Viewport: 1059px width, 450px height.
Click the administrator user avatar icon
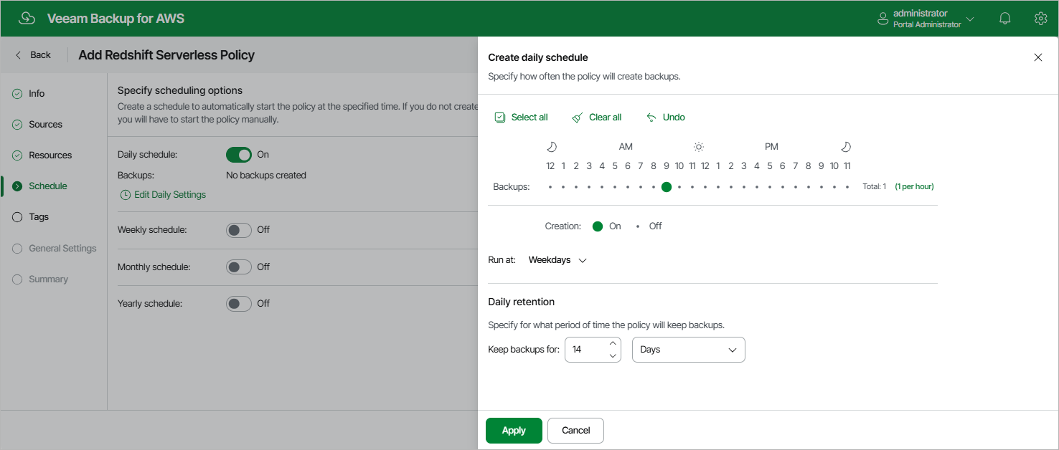click(883, 19)
